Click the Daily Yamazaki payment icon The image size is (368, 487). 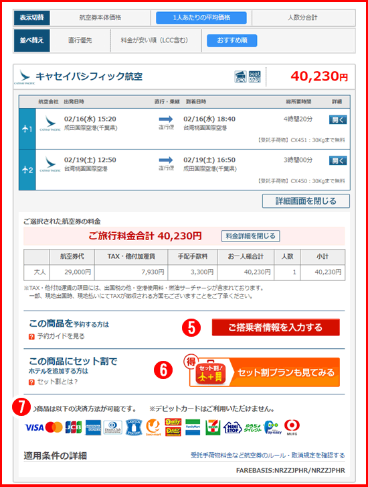tap(173, 427)
